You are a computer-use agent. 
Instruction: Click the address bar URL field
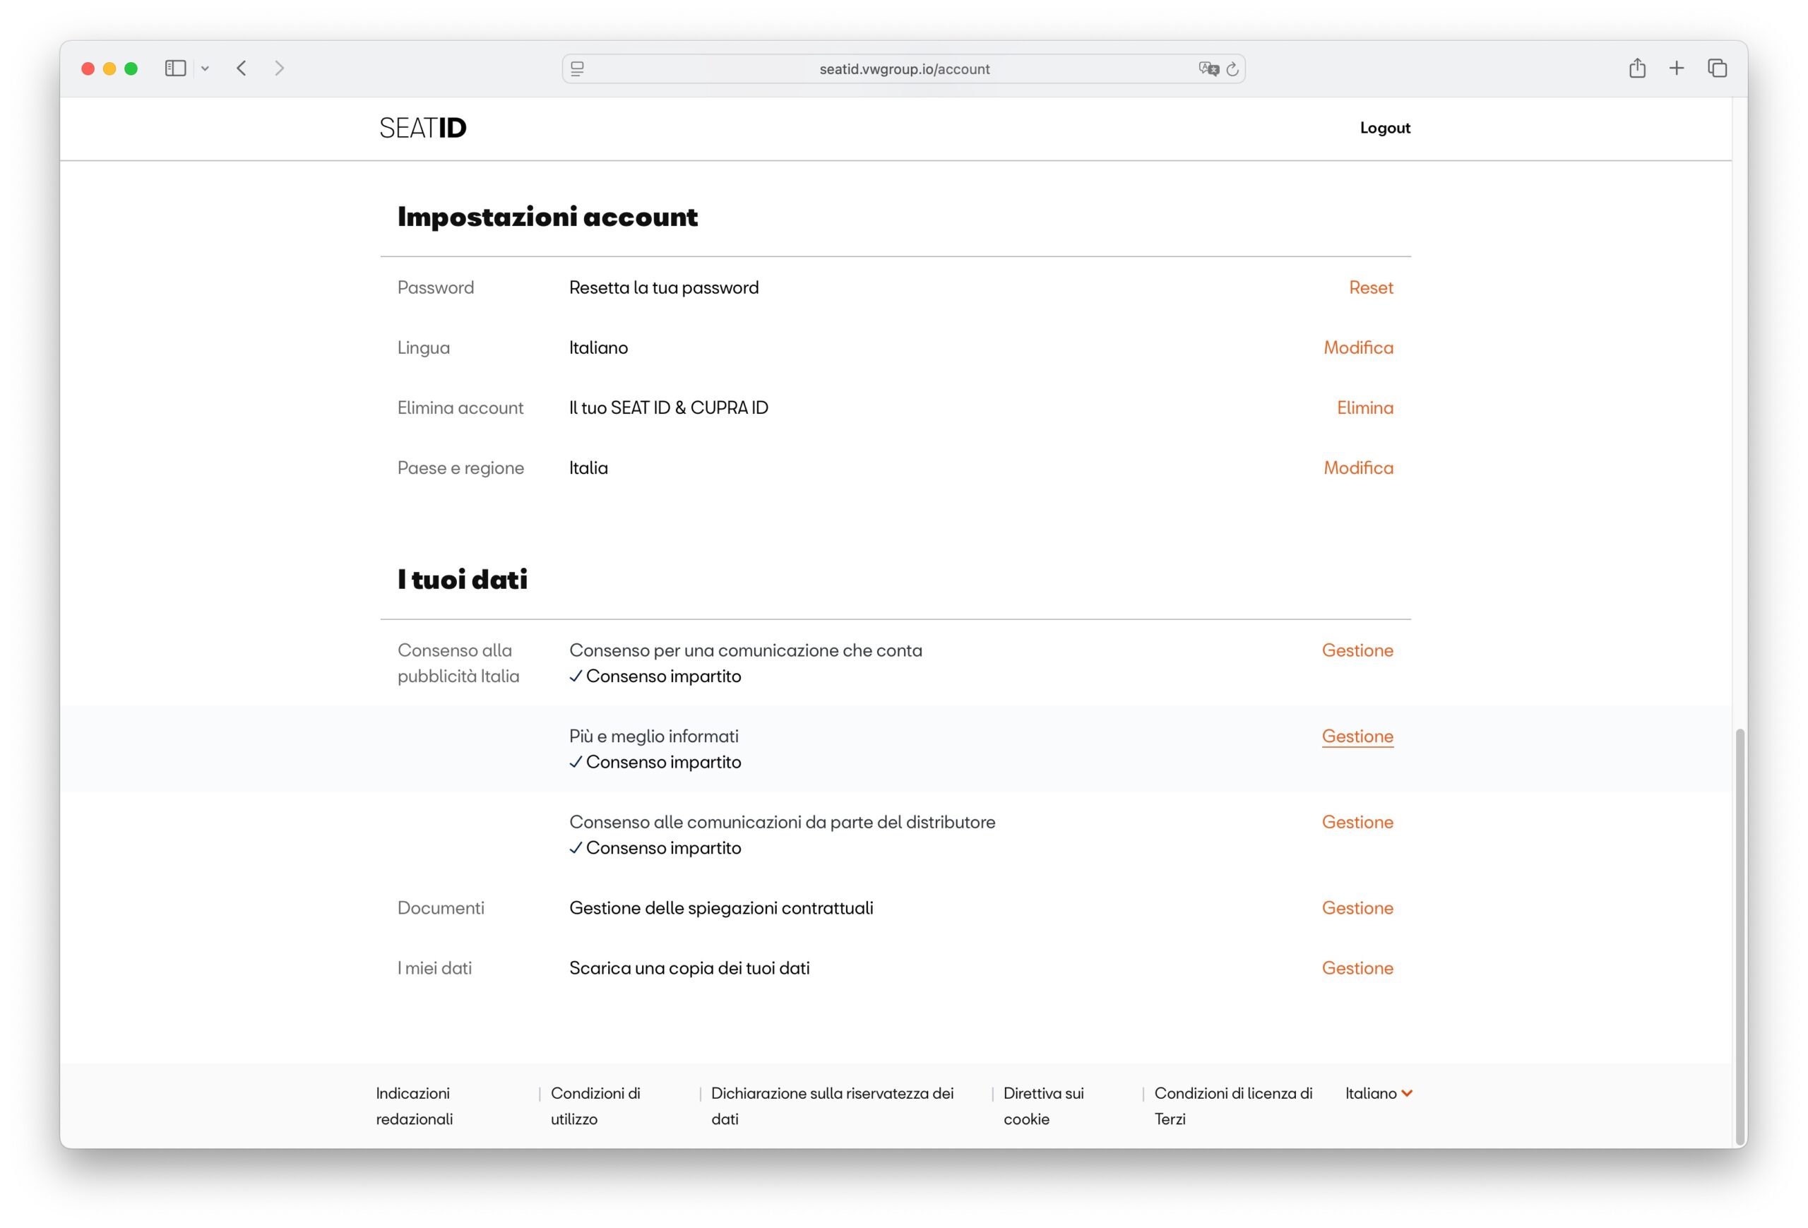pos(903,69)
